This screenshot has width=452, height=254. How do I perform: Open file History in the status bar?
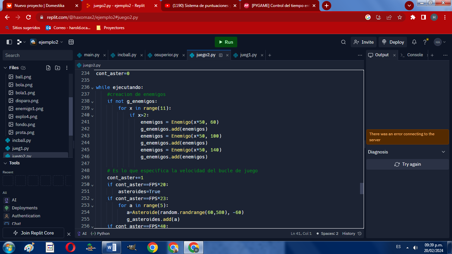click(x=352, y=233)
